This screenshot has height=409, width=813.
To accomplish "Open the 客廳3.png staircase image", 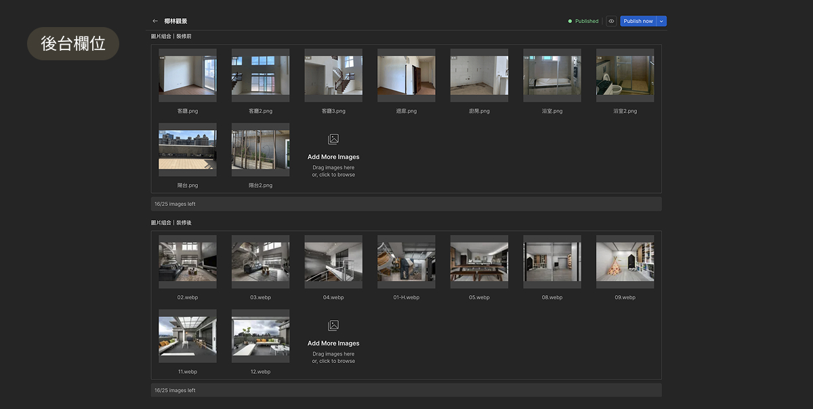I will tap(333, 75).
